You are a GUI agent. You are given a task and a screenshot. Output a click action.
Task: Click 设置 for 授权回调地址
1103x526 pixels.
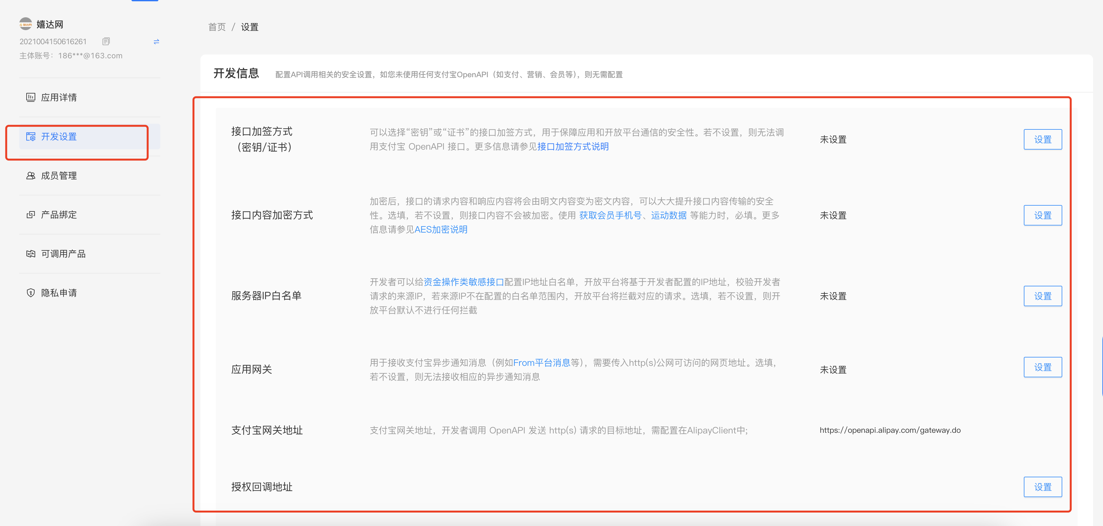pyautogui.click(x=1043, y=487)
